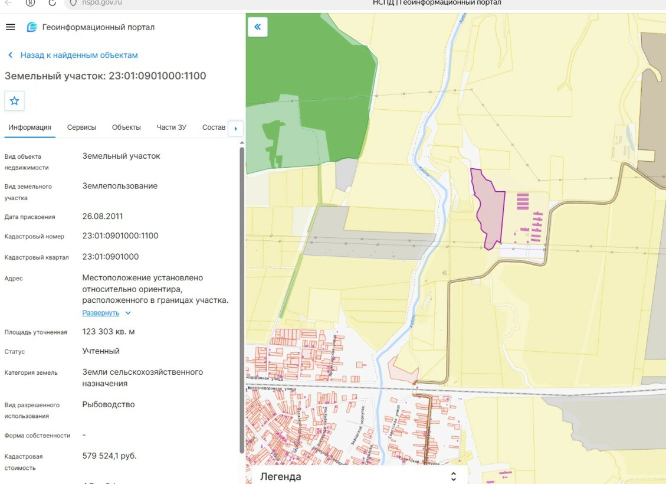Click the date value 26.08.2011
This screenshot has height=484, width=666.
(x=103, y=216)
